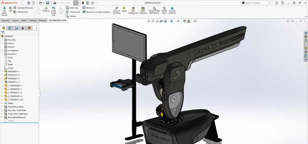Click the Open file folder icon
The width and height of the screenshot is (308, 144).
click(x=40, y=3)
